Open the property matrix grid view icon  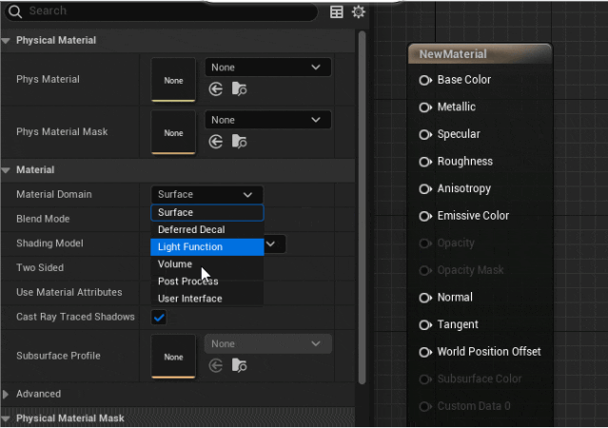tap(336, 12)
